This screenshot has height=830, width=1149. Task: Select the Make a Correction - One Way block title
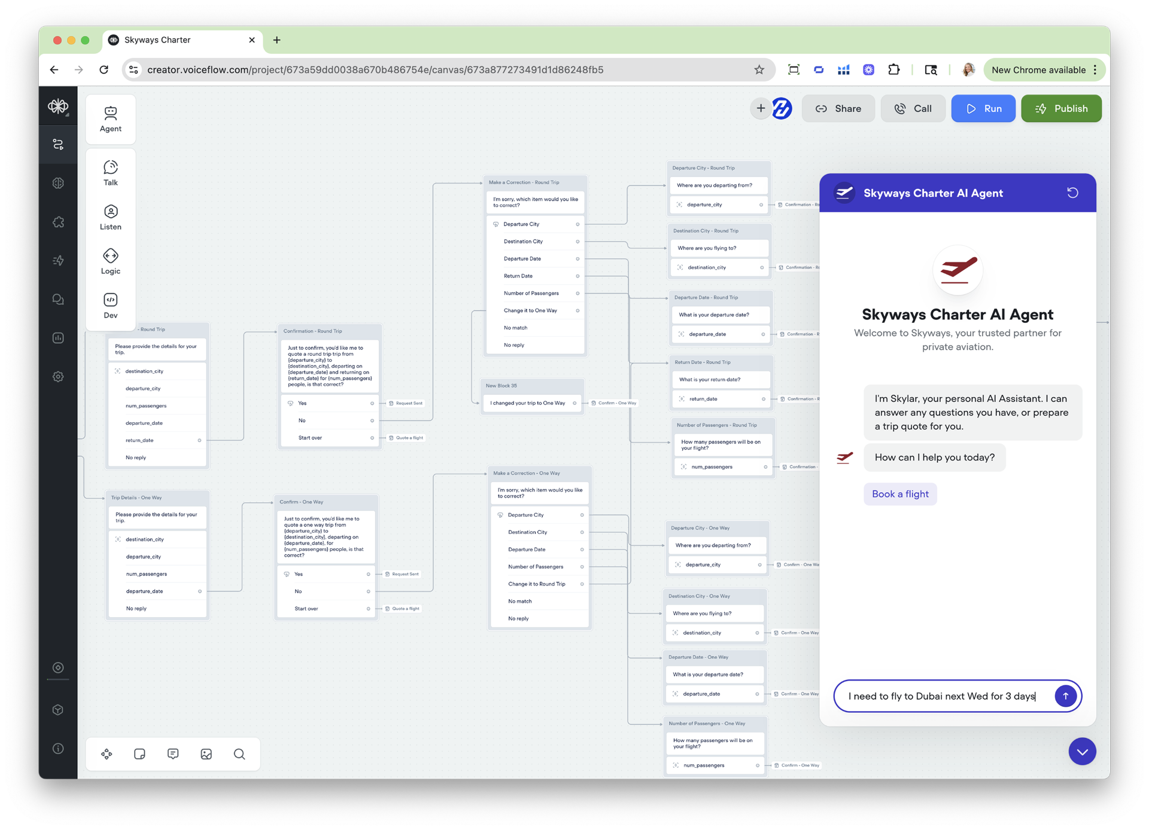(527, 473)
